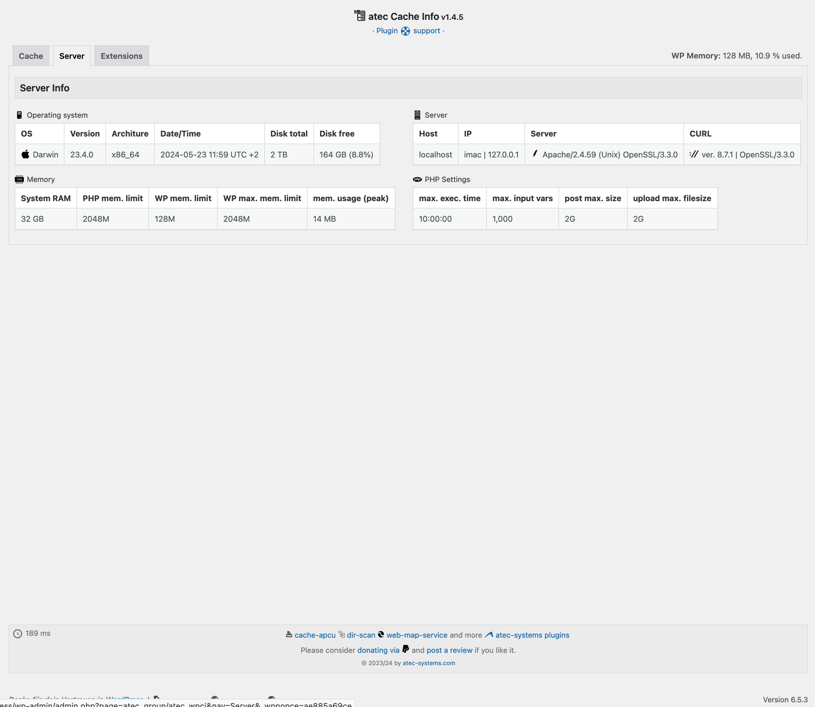Viewport: 815px width, 707px height.
Task: Click the post a review link
Action: point(449,650)
